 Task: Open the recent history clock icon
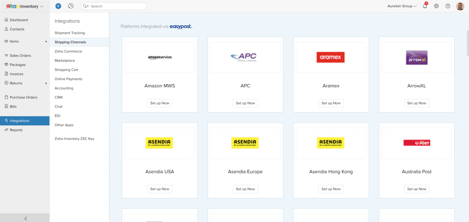(x=71, y=6)
